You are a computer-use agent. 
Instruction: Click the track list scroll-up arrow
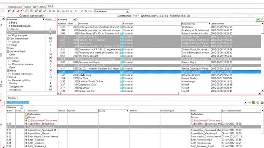(x=262, y=24)
